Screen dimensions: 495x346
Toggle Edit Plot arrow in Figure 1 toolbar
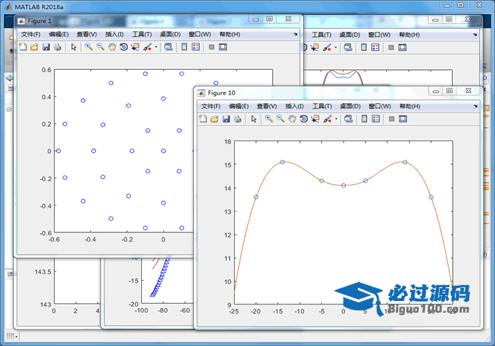[73, 47]
